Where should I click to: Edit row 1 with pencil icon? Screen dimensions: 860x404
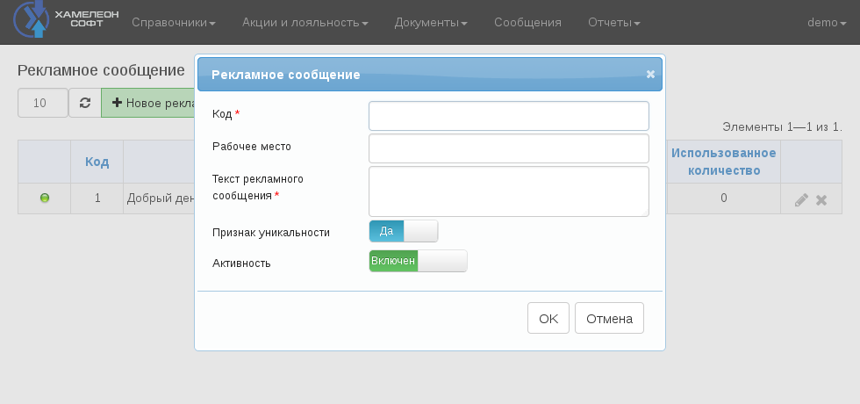tap(801, 200)
